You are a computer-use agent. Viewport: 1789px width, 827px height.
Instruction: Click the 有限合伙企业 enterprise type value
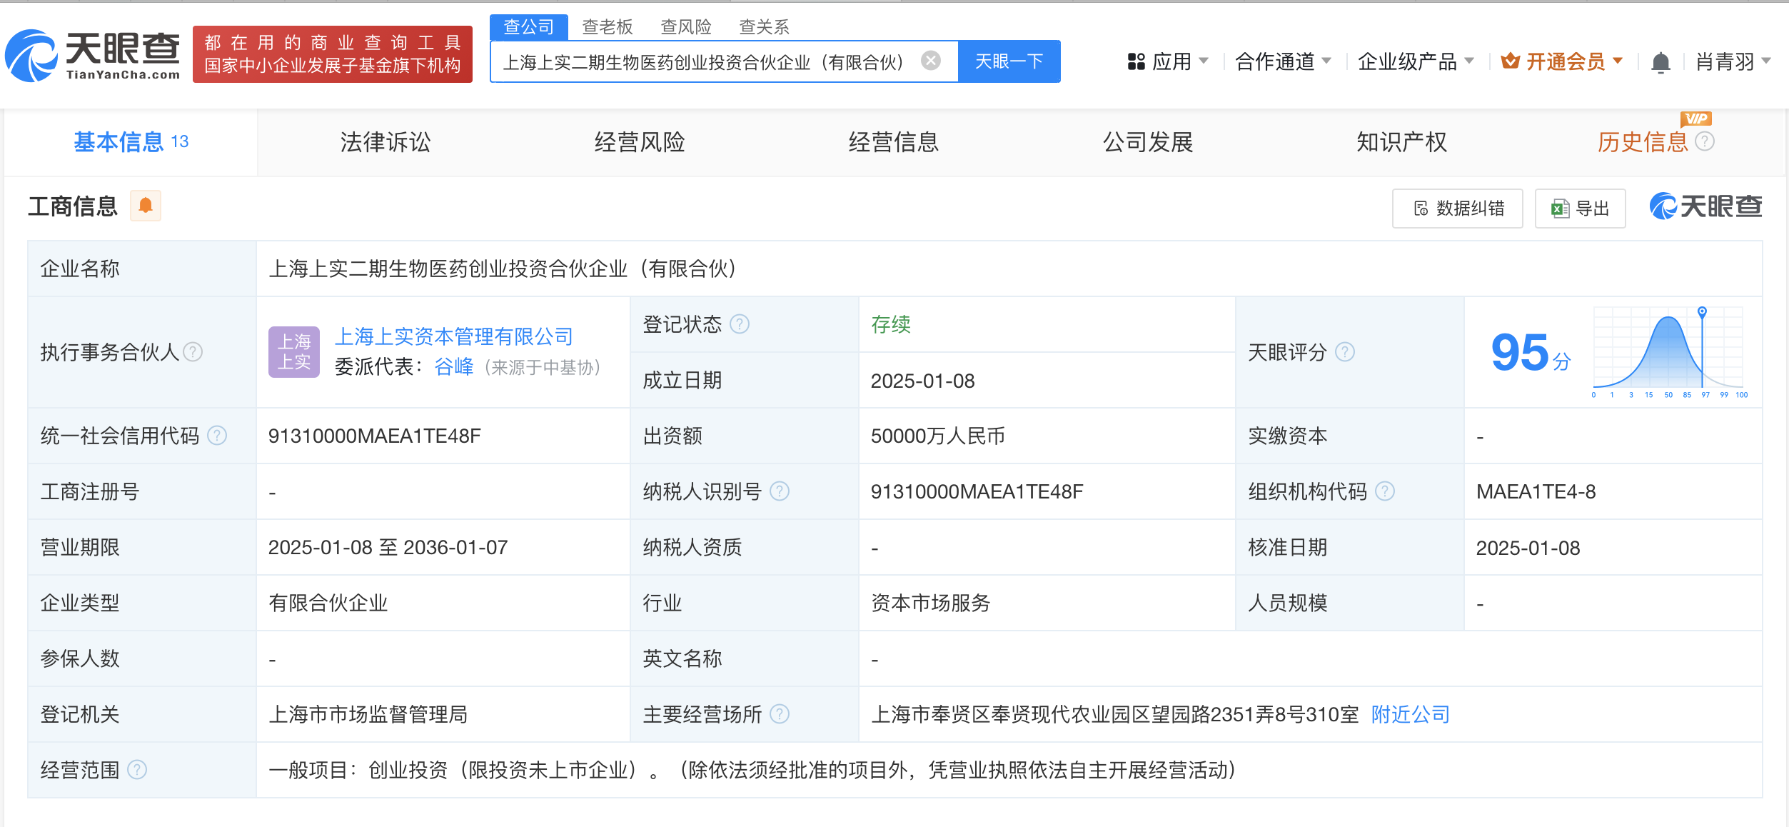click(x=328, y=603)
